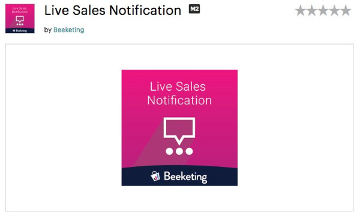Click the navy footer strip of the banner
360x218 pixels.
click(x=179, y=176)
